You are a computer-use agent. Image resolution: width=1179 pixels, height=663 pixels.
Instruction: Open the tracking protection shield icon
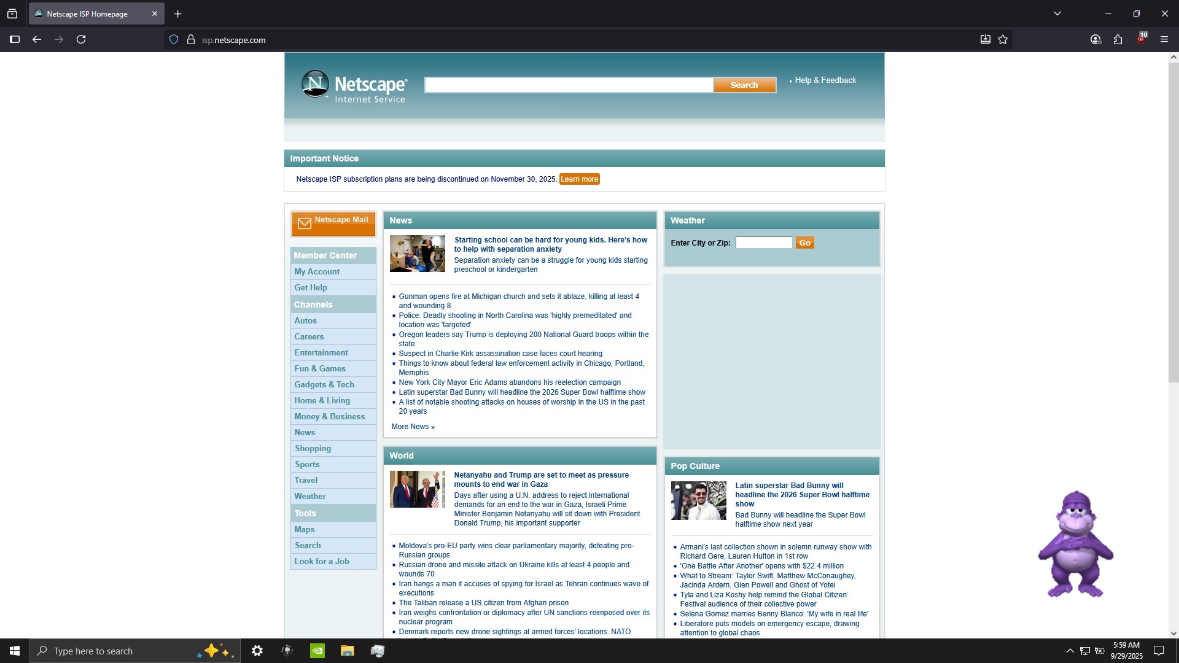(174, 40)
